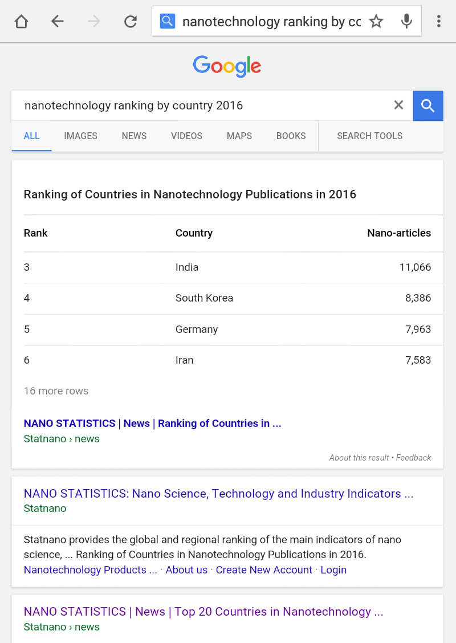Viewport: 456px width, 643px height.
Task: Bookmark page with the star icon
Action: tap(376, 21)
